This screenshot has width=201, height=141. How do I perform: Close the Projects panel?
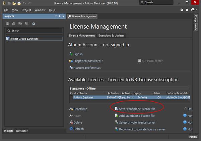63,16
